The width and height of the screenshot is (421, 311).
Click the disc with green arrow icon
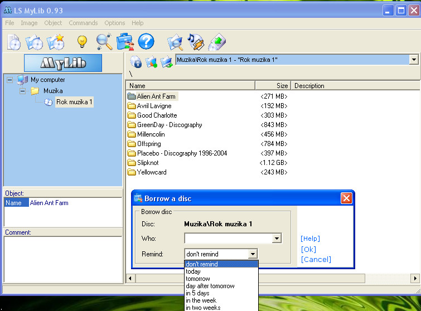(217, 42)
